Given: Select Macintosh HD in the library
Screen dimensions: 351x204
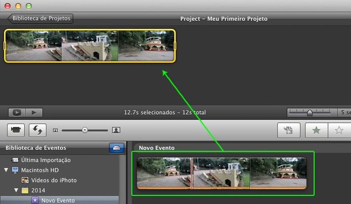Looking at the screenshot, I should click(x=40, y=170).
